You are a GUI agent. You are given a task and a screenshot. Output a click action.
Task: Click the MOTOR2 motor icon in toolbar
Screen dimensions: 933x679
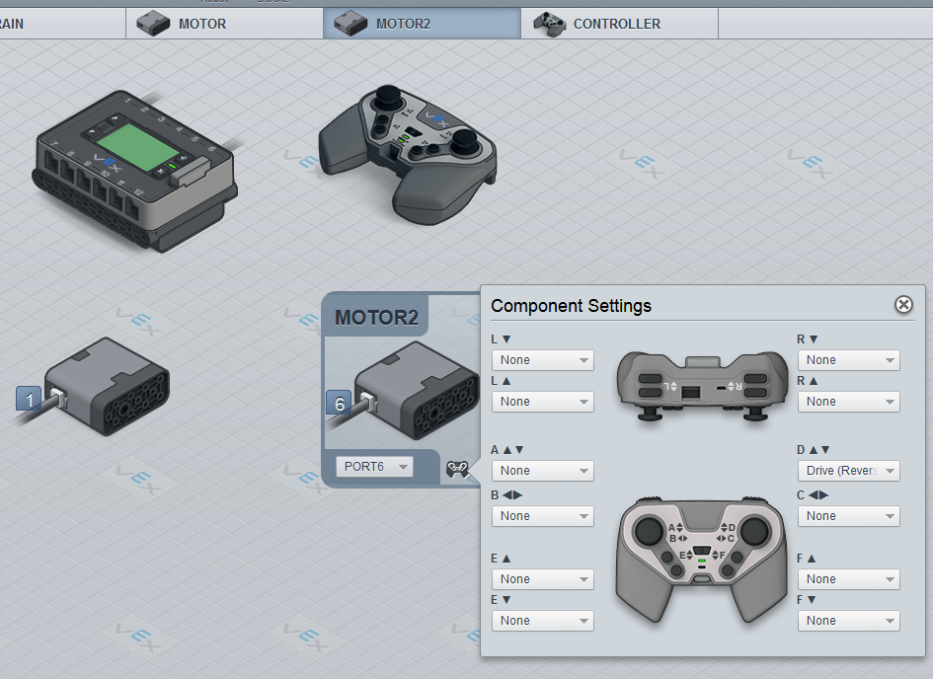click(x=351, y=23)
